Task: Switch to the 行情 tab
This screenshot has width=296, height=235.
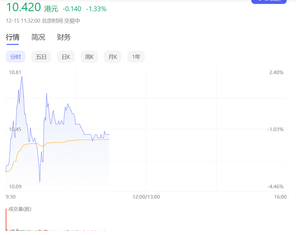Action: coord(12,37)
